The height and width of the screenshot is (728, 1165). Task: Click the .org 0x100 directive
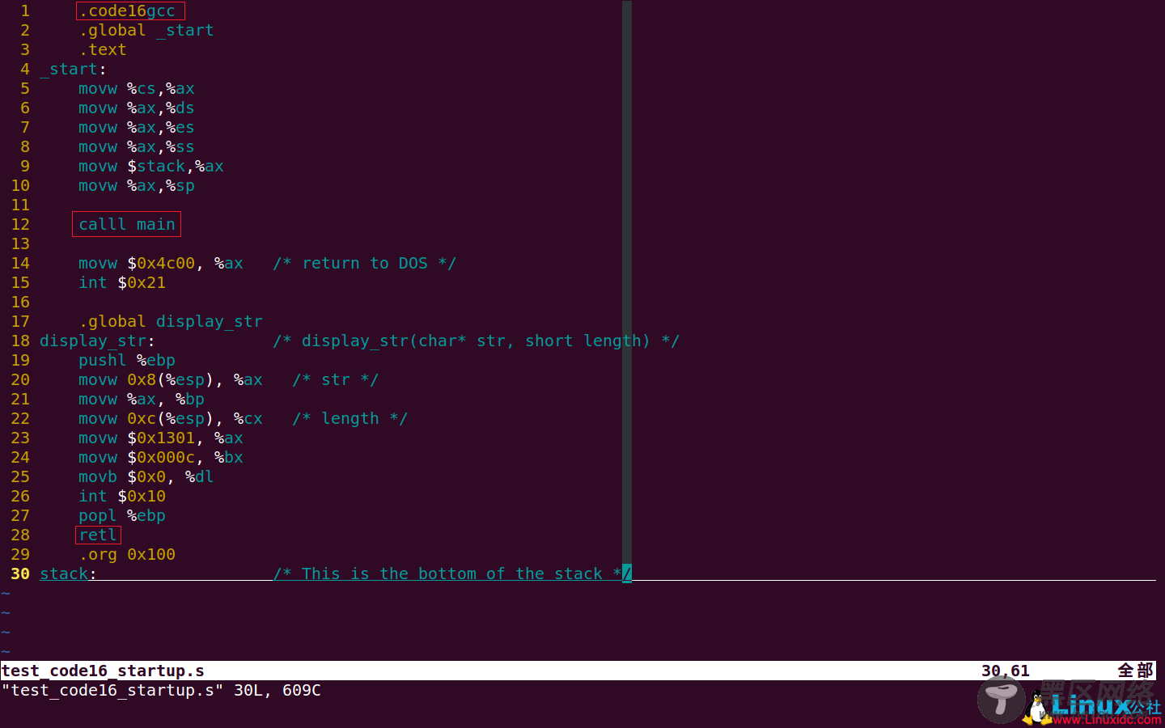click(x=127, y=554)
